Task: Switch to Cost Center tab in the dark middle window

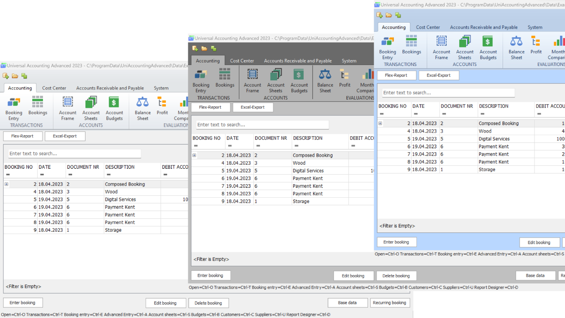Action: (x=242, y=61)
